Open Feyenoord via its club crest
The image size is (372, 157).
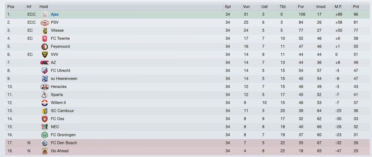pos(45,47)
